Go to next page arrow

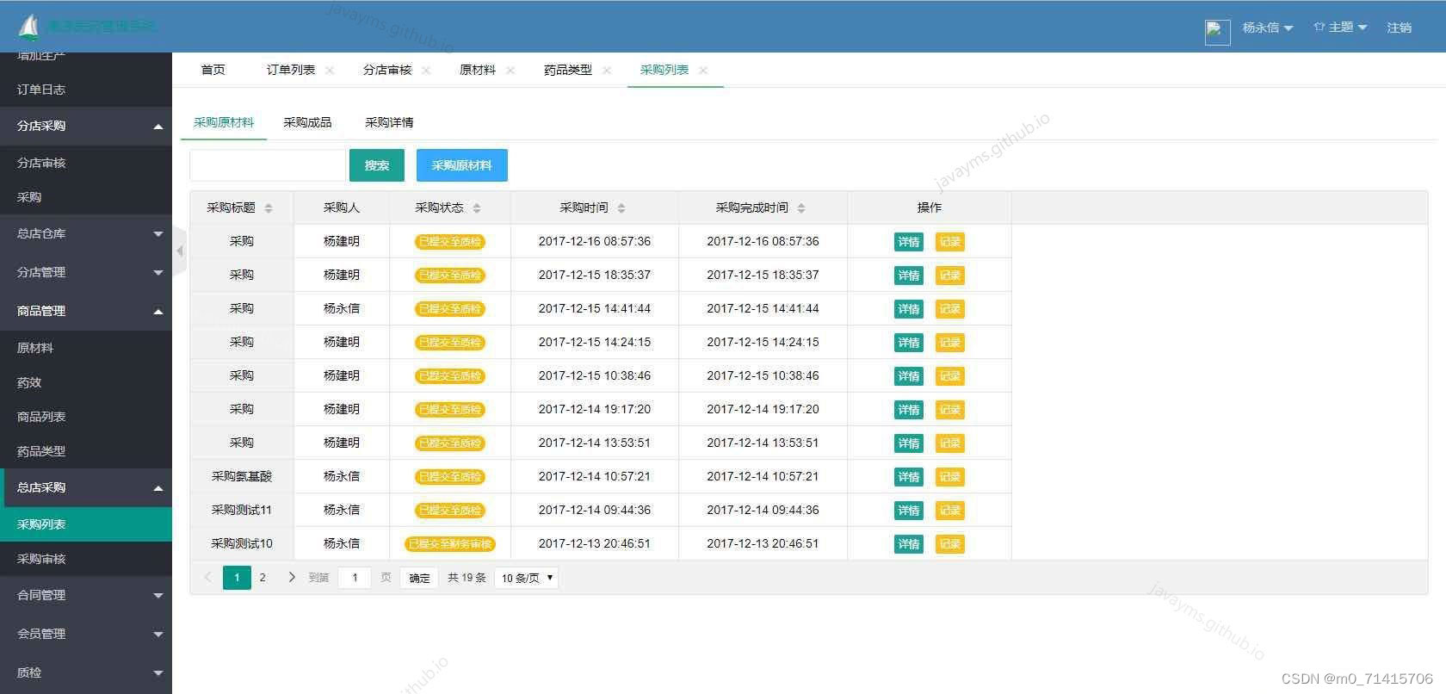[292, 577]
